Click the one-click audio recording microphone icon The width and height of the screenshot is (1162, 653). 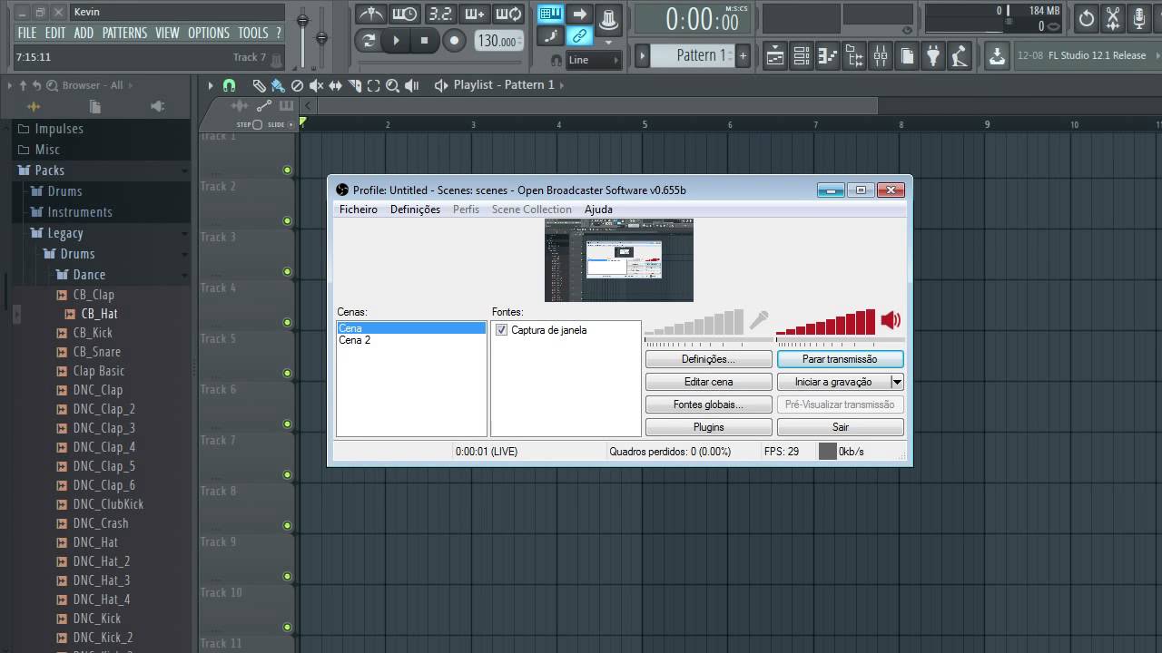coord(1139,18)
